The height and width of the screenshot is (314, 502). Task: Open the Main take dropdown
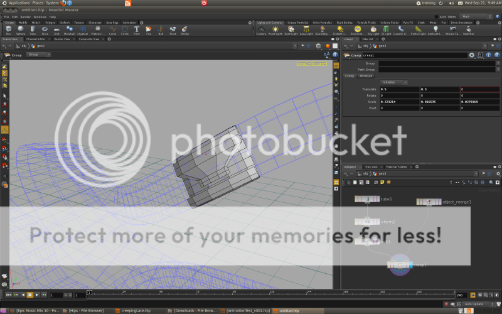pyautogui.click(x=476, y=16)
